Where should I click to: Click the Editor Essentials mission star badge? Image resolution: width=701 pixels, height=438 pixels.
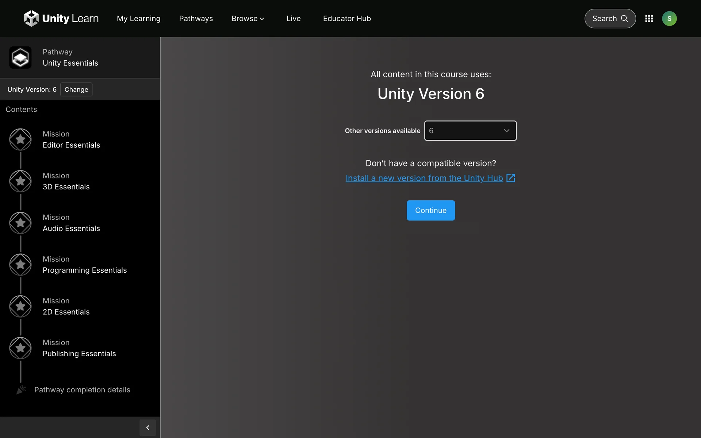pos(20,139)
